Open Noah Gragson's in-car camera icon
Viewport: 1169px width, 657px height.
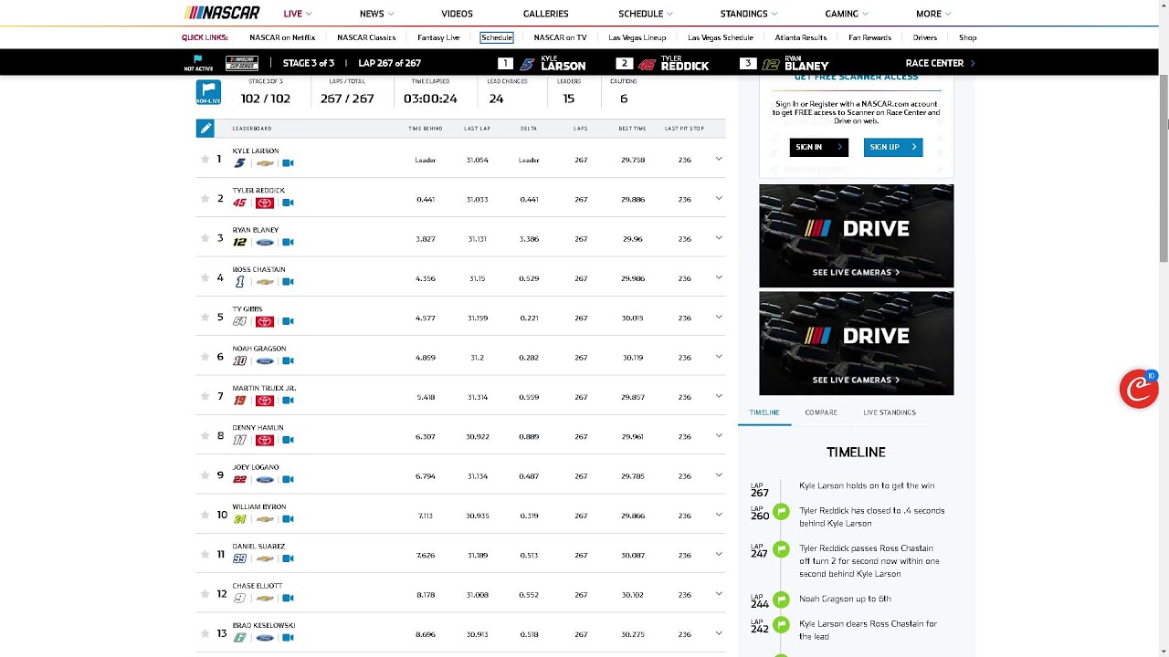coord(288,360)
